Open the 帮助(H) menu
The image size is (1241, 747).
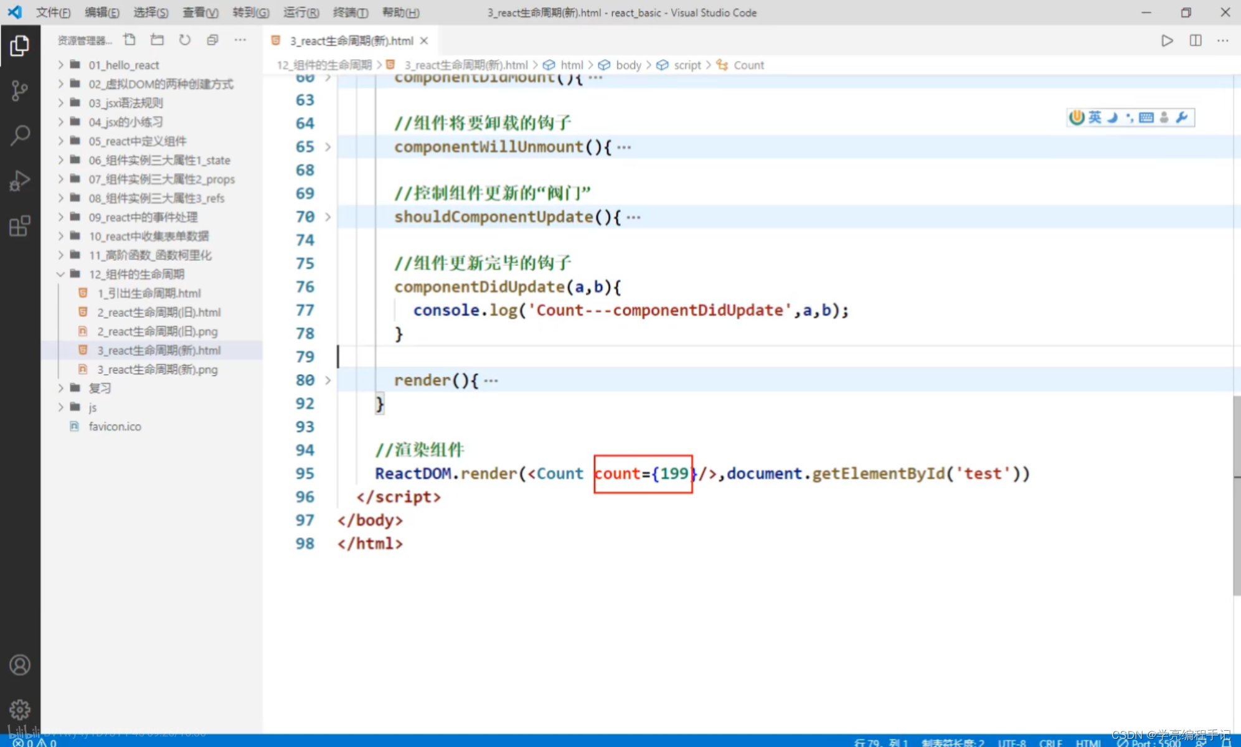(x=400, y=12)
